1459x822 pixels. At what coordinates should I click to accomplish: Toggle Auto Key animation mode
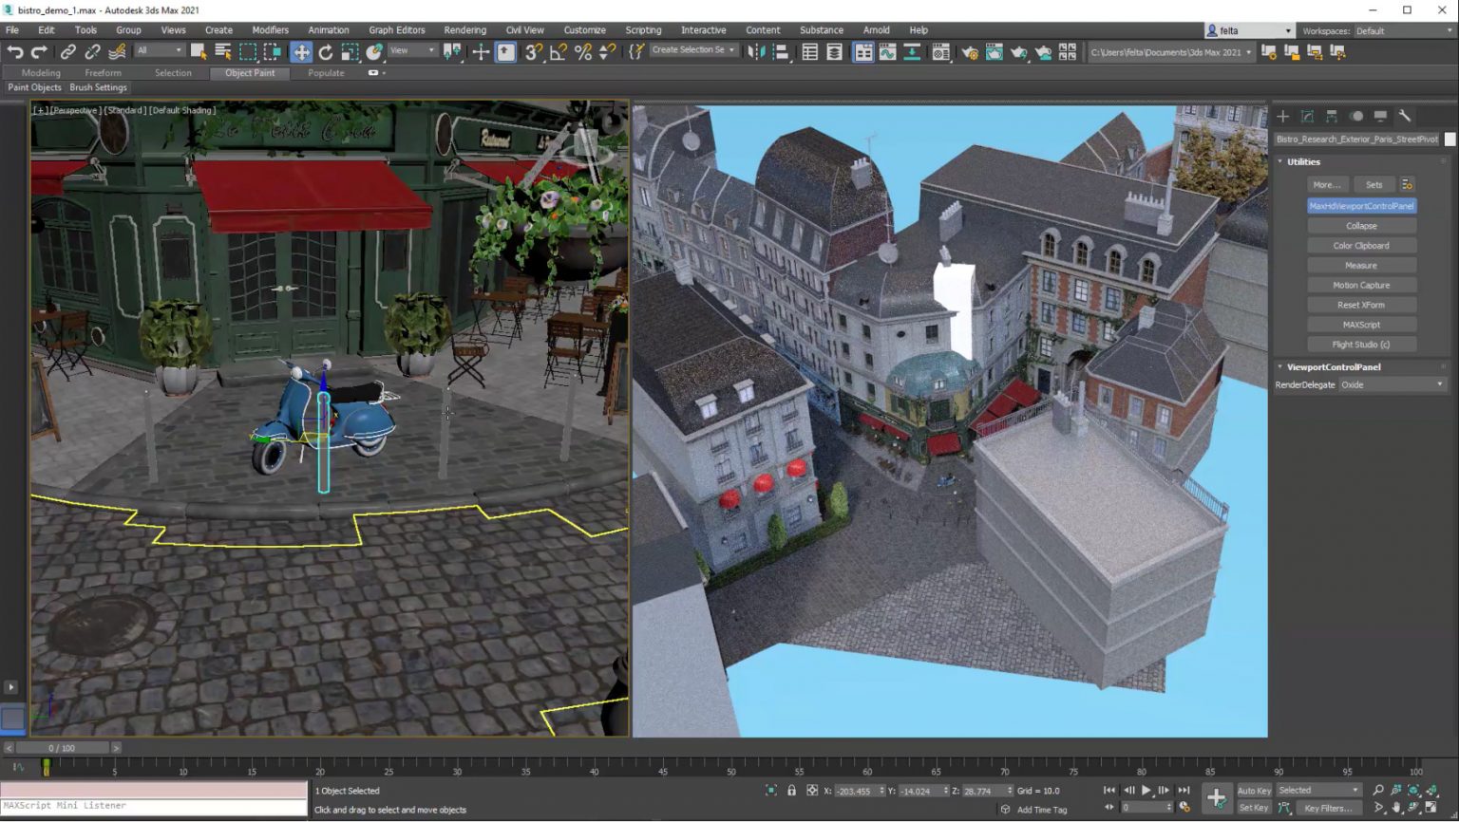[x=1254, y=789]
